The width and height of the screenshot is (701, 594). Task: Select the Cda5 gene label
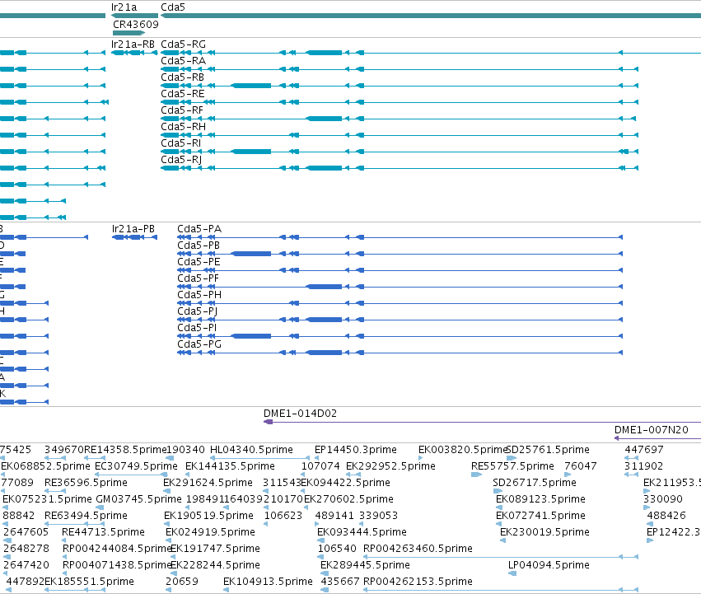172,7
